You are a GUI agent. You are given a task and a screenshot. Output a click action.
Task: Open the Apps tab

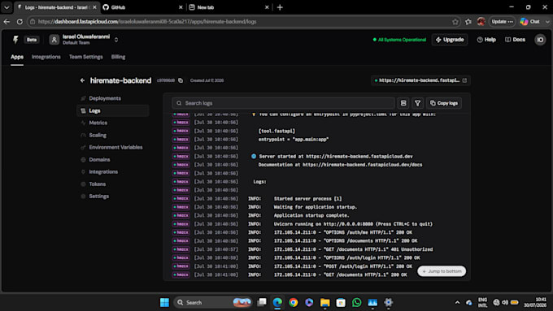coord(17,57)
